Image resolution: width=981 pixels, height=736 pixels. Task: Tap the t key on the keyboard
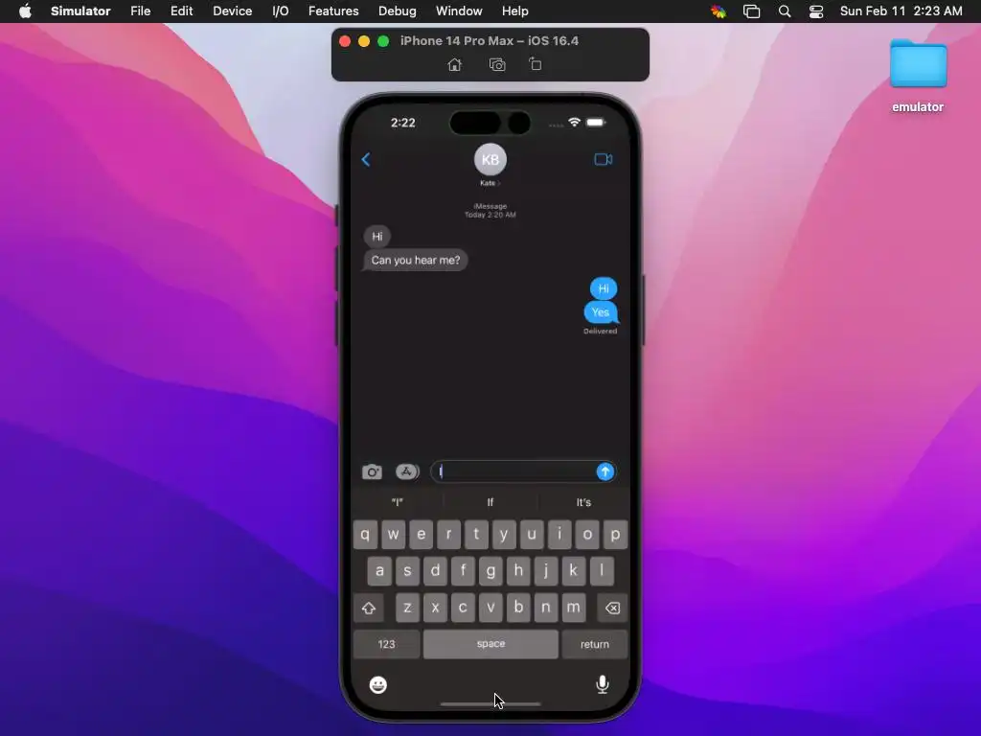click(476, 535)
